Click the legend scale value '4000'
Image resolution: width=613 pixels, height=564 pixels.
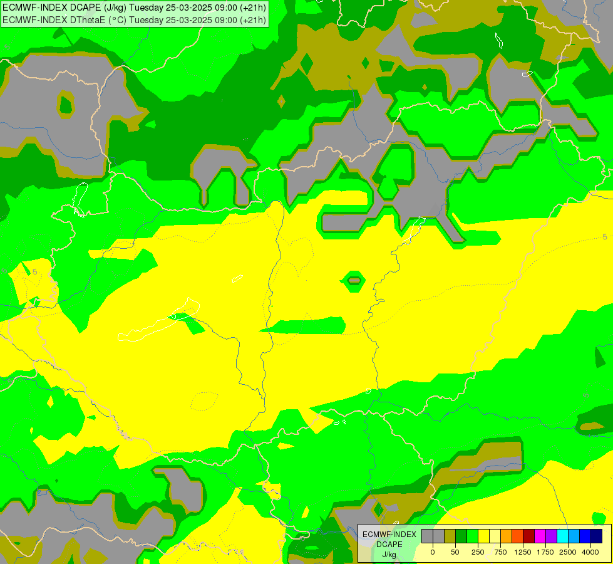pyautogui.click(x=590, y=552)
